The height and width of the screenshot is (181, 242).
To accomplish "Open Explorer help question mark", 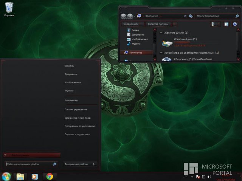I will coord(235,24).
